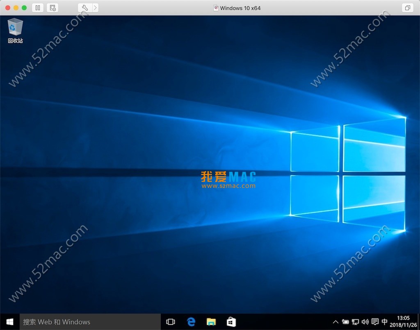Launch Microsoft Edge from taskbar
Viewport: 420px width, 330px height.
coord(191,322)
